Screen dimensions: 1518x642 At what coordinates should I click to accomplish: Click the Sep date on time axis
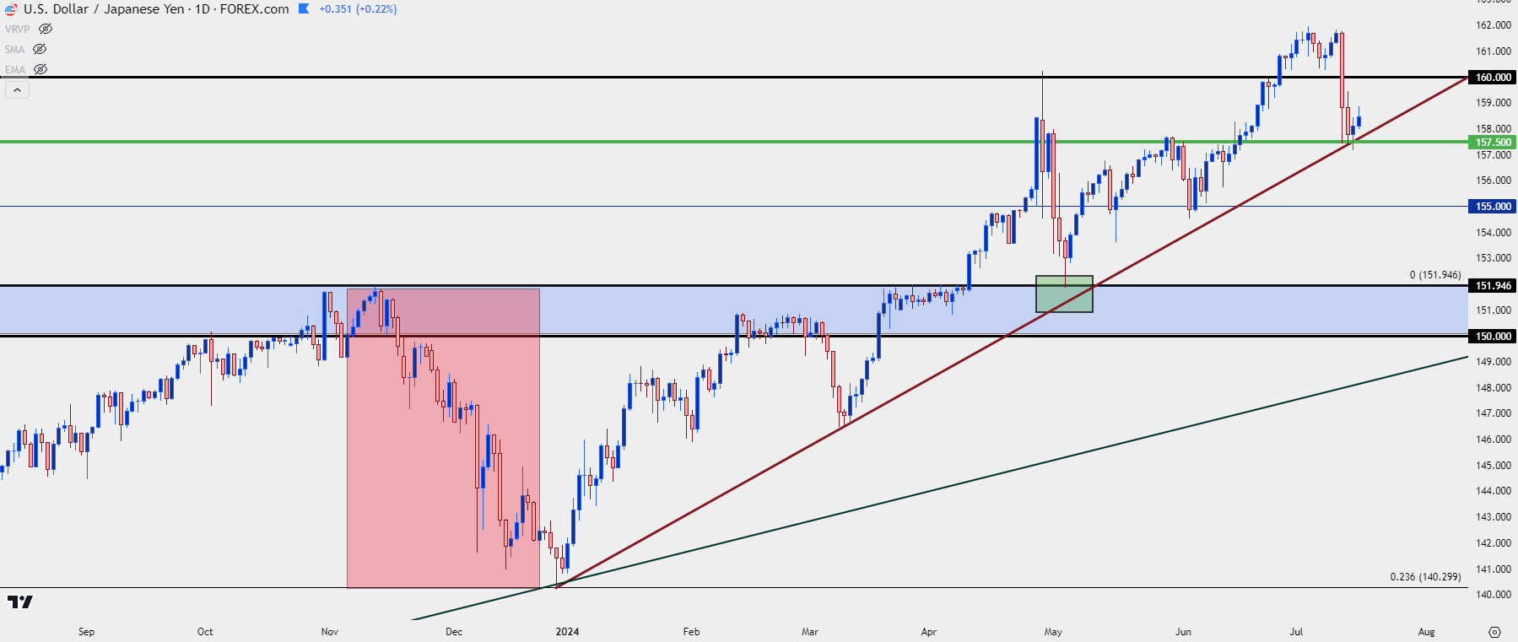(86, 631)
